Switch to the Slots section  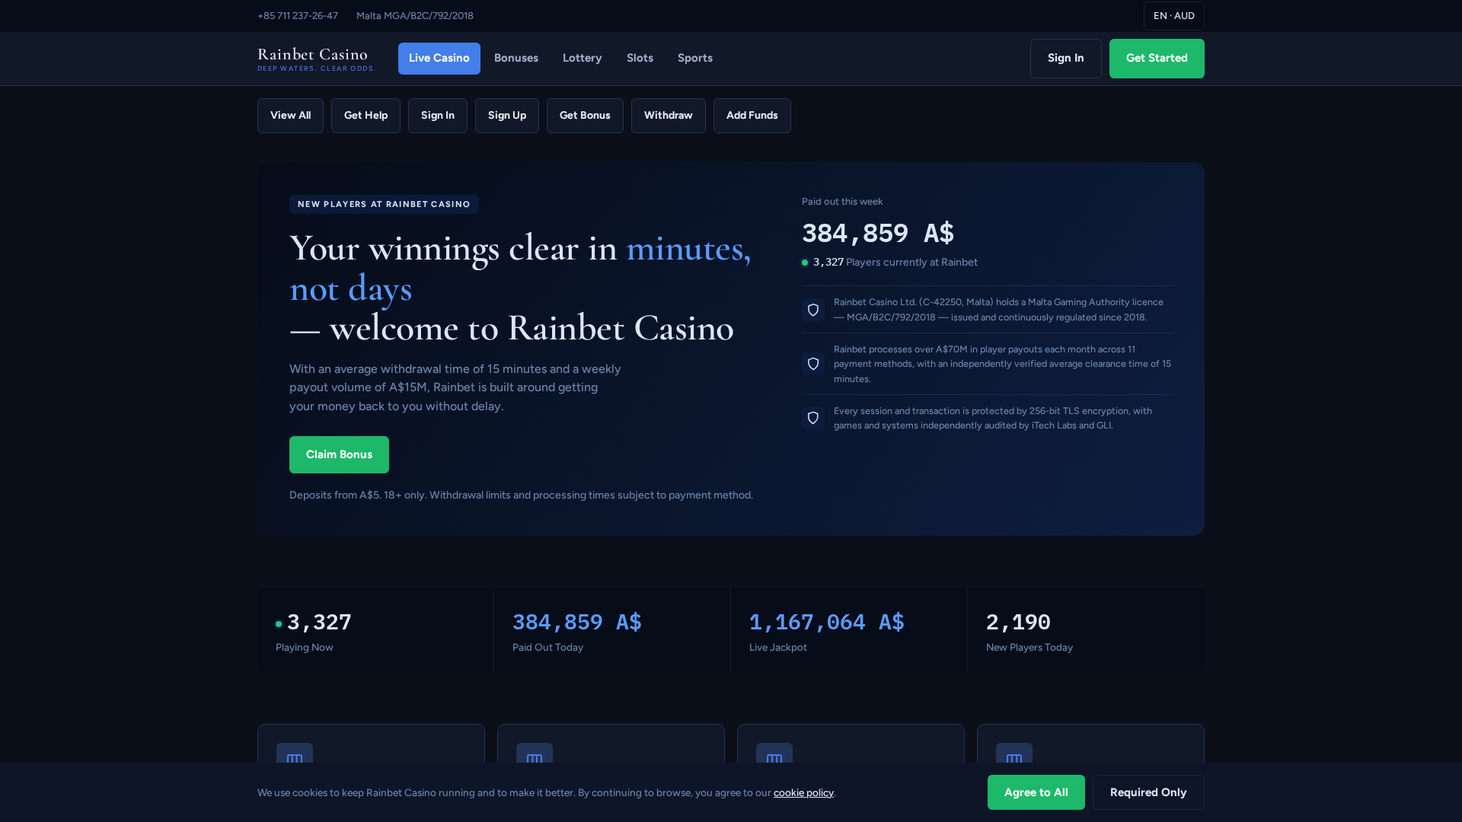point(640,59)
